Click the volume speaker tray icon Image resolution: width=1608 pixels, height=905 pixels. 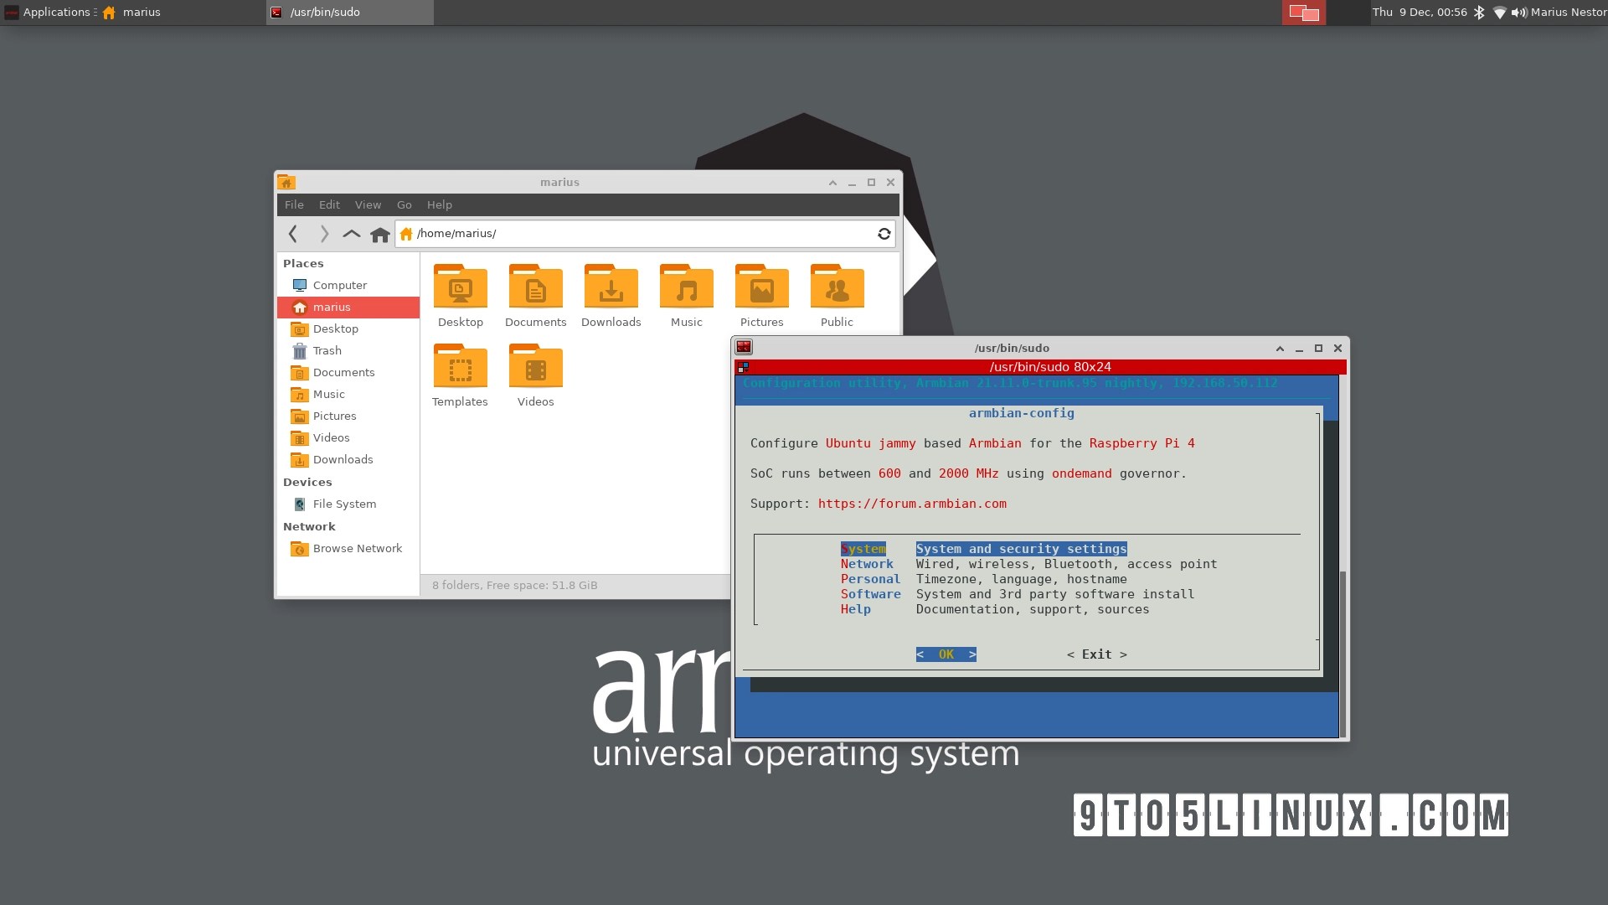click(1518, 13)
